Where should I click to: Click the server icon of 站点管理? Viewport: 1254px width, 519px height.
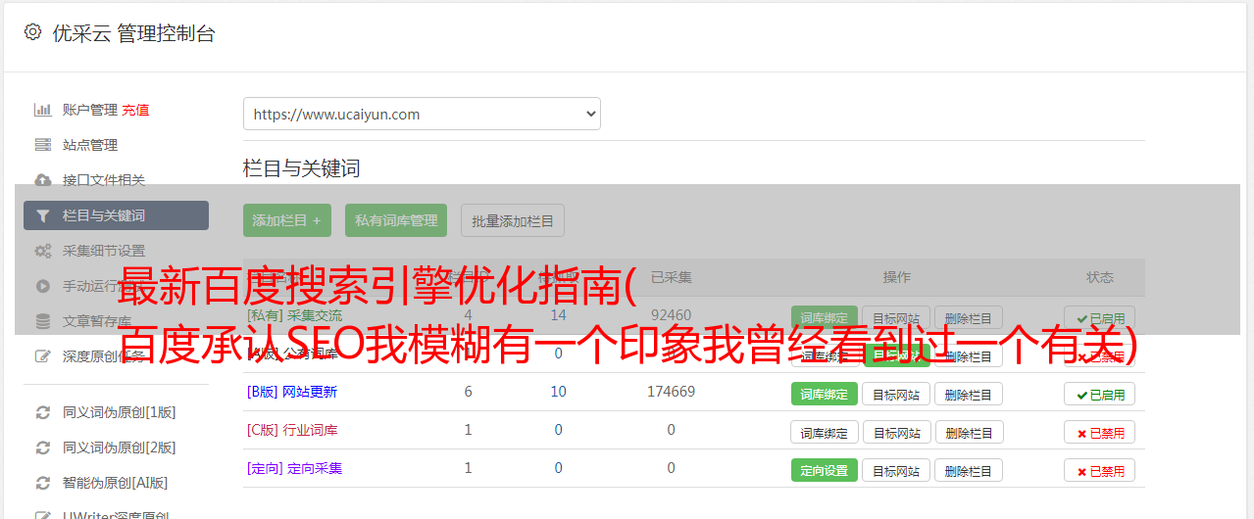(x=42, y=145)
